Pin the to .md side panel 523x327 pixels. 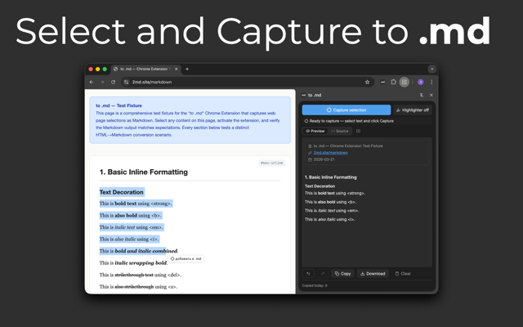pos(422,95)
